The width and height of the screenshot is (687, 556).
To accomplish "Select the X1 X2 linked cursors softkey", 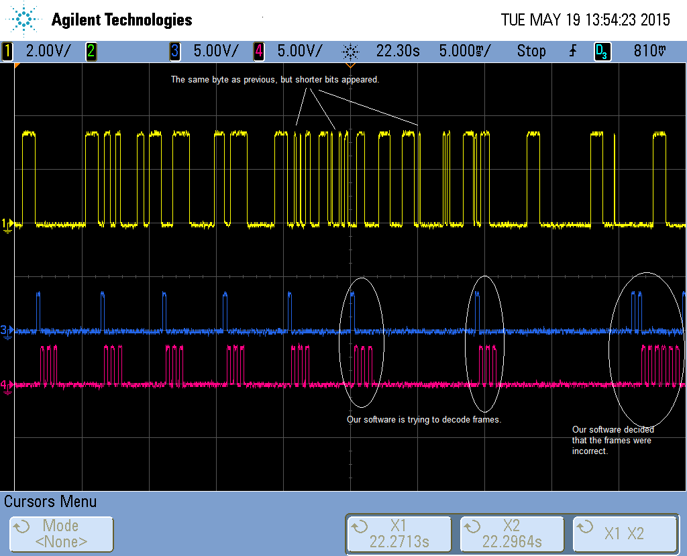I will pos(625,534).
